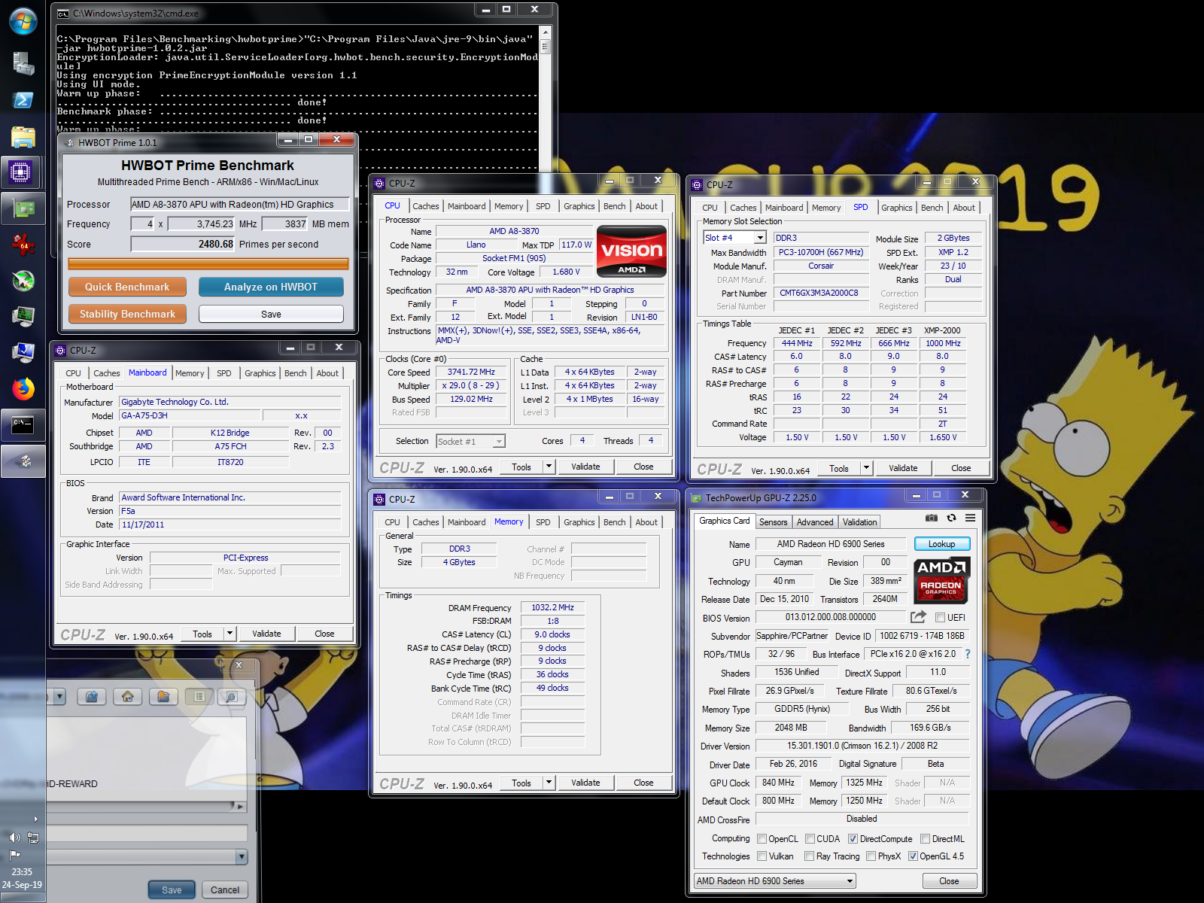Open the look-in folder dropdown in save dialog

click(59, 697)
